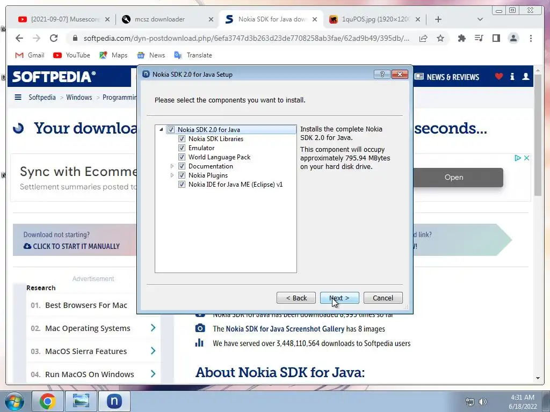Open Softpedia hamburger menu icon
Screen dimensions: 550x412
tap(18, 97)
